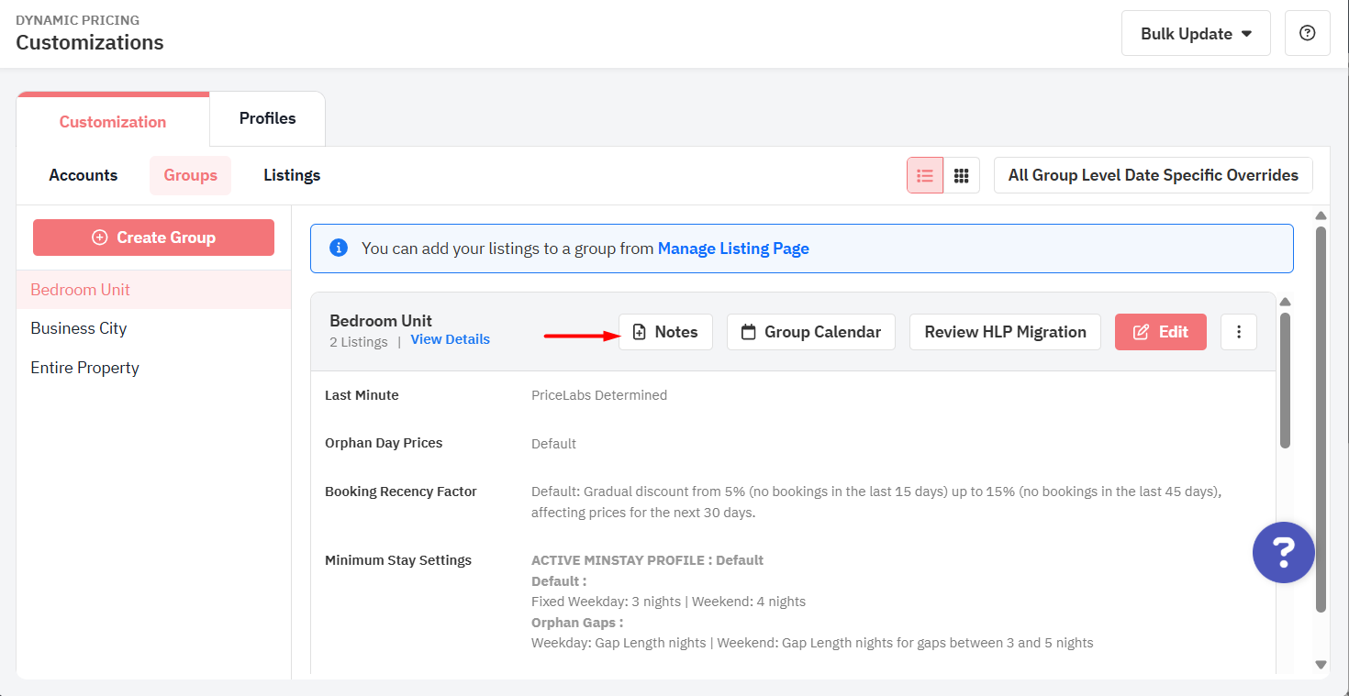This screenshot has height=696, width=1349.
Task: Follow the Manage Listing Page link
Action: 733,249
